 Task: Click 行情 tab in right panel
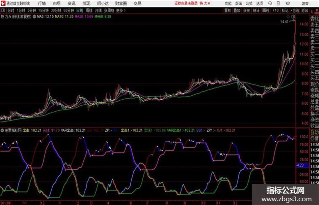(315, 138)
